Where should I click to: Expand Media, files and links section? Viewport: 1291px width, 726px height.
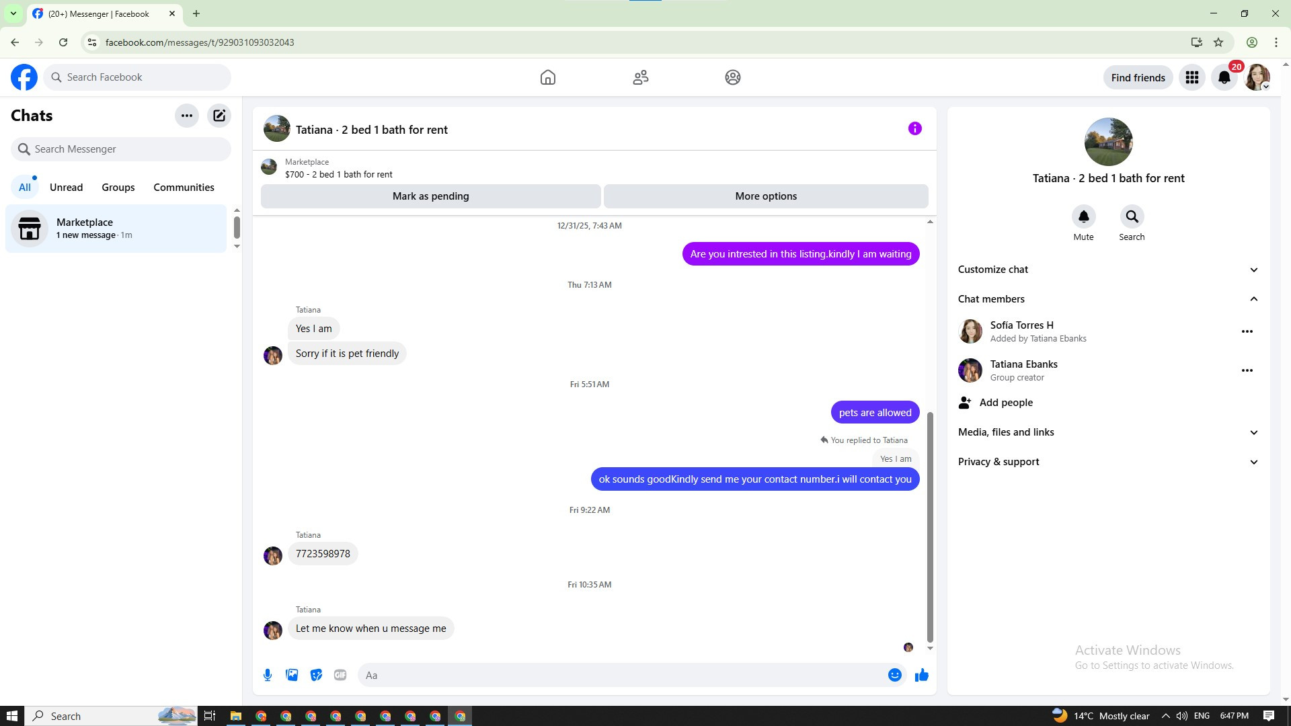point(1107,432)
